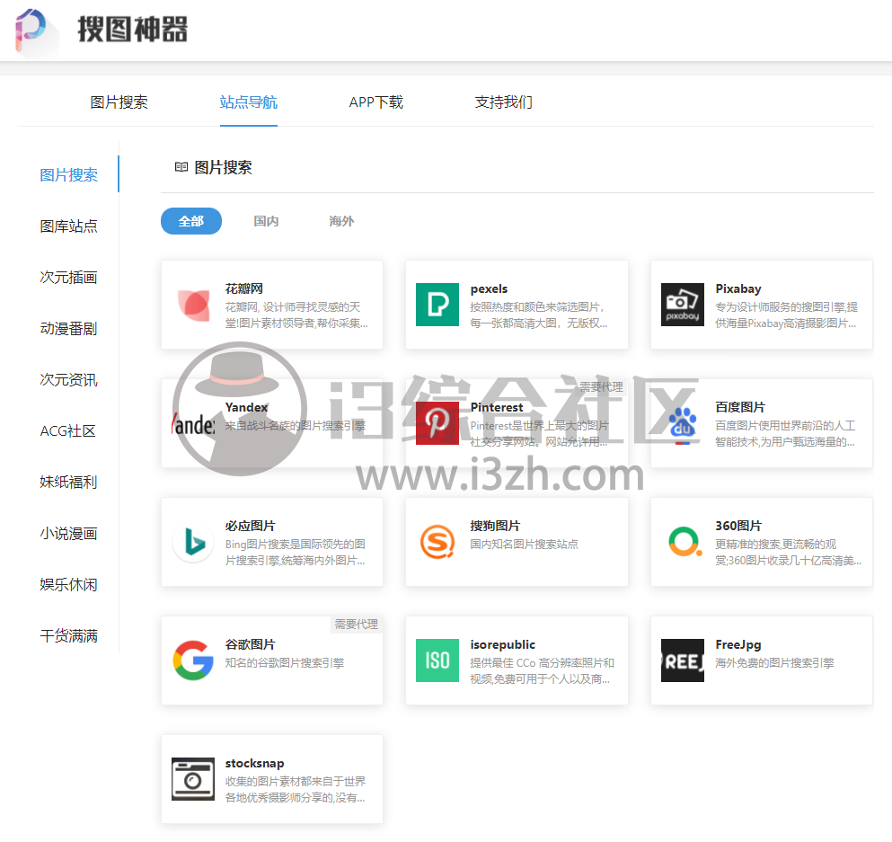Click the red Pinterest logo icon
Viewport: 892px width, 842px height.
(x=437, y=423)
